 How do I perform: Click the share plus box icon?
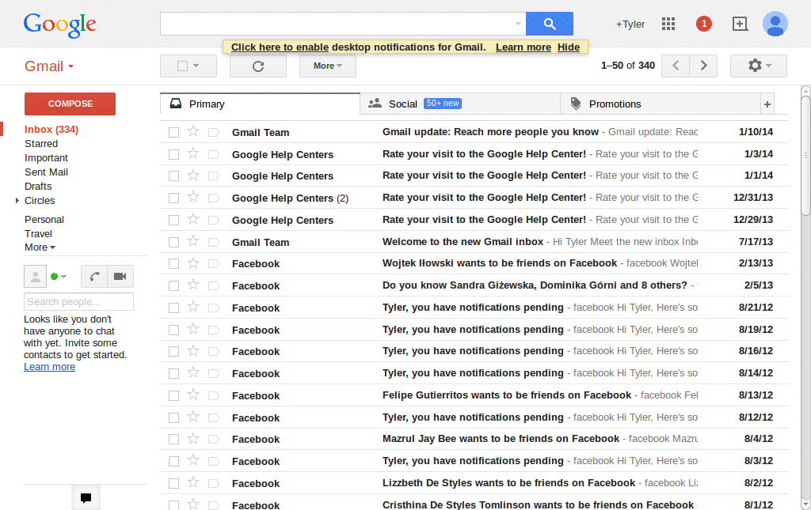click(740, 24)
